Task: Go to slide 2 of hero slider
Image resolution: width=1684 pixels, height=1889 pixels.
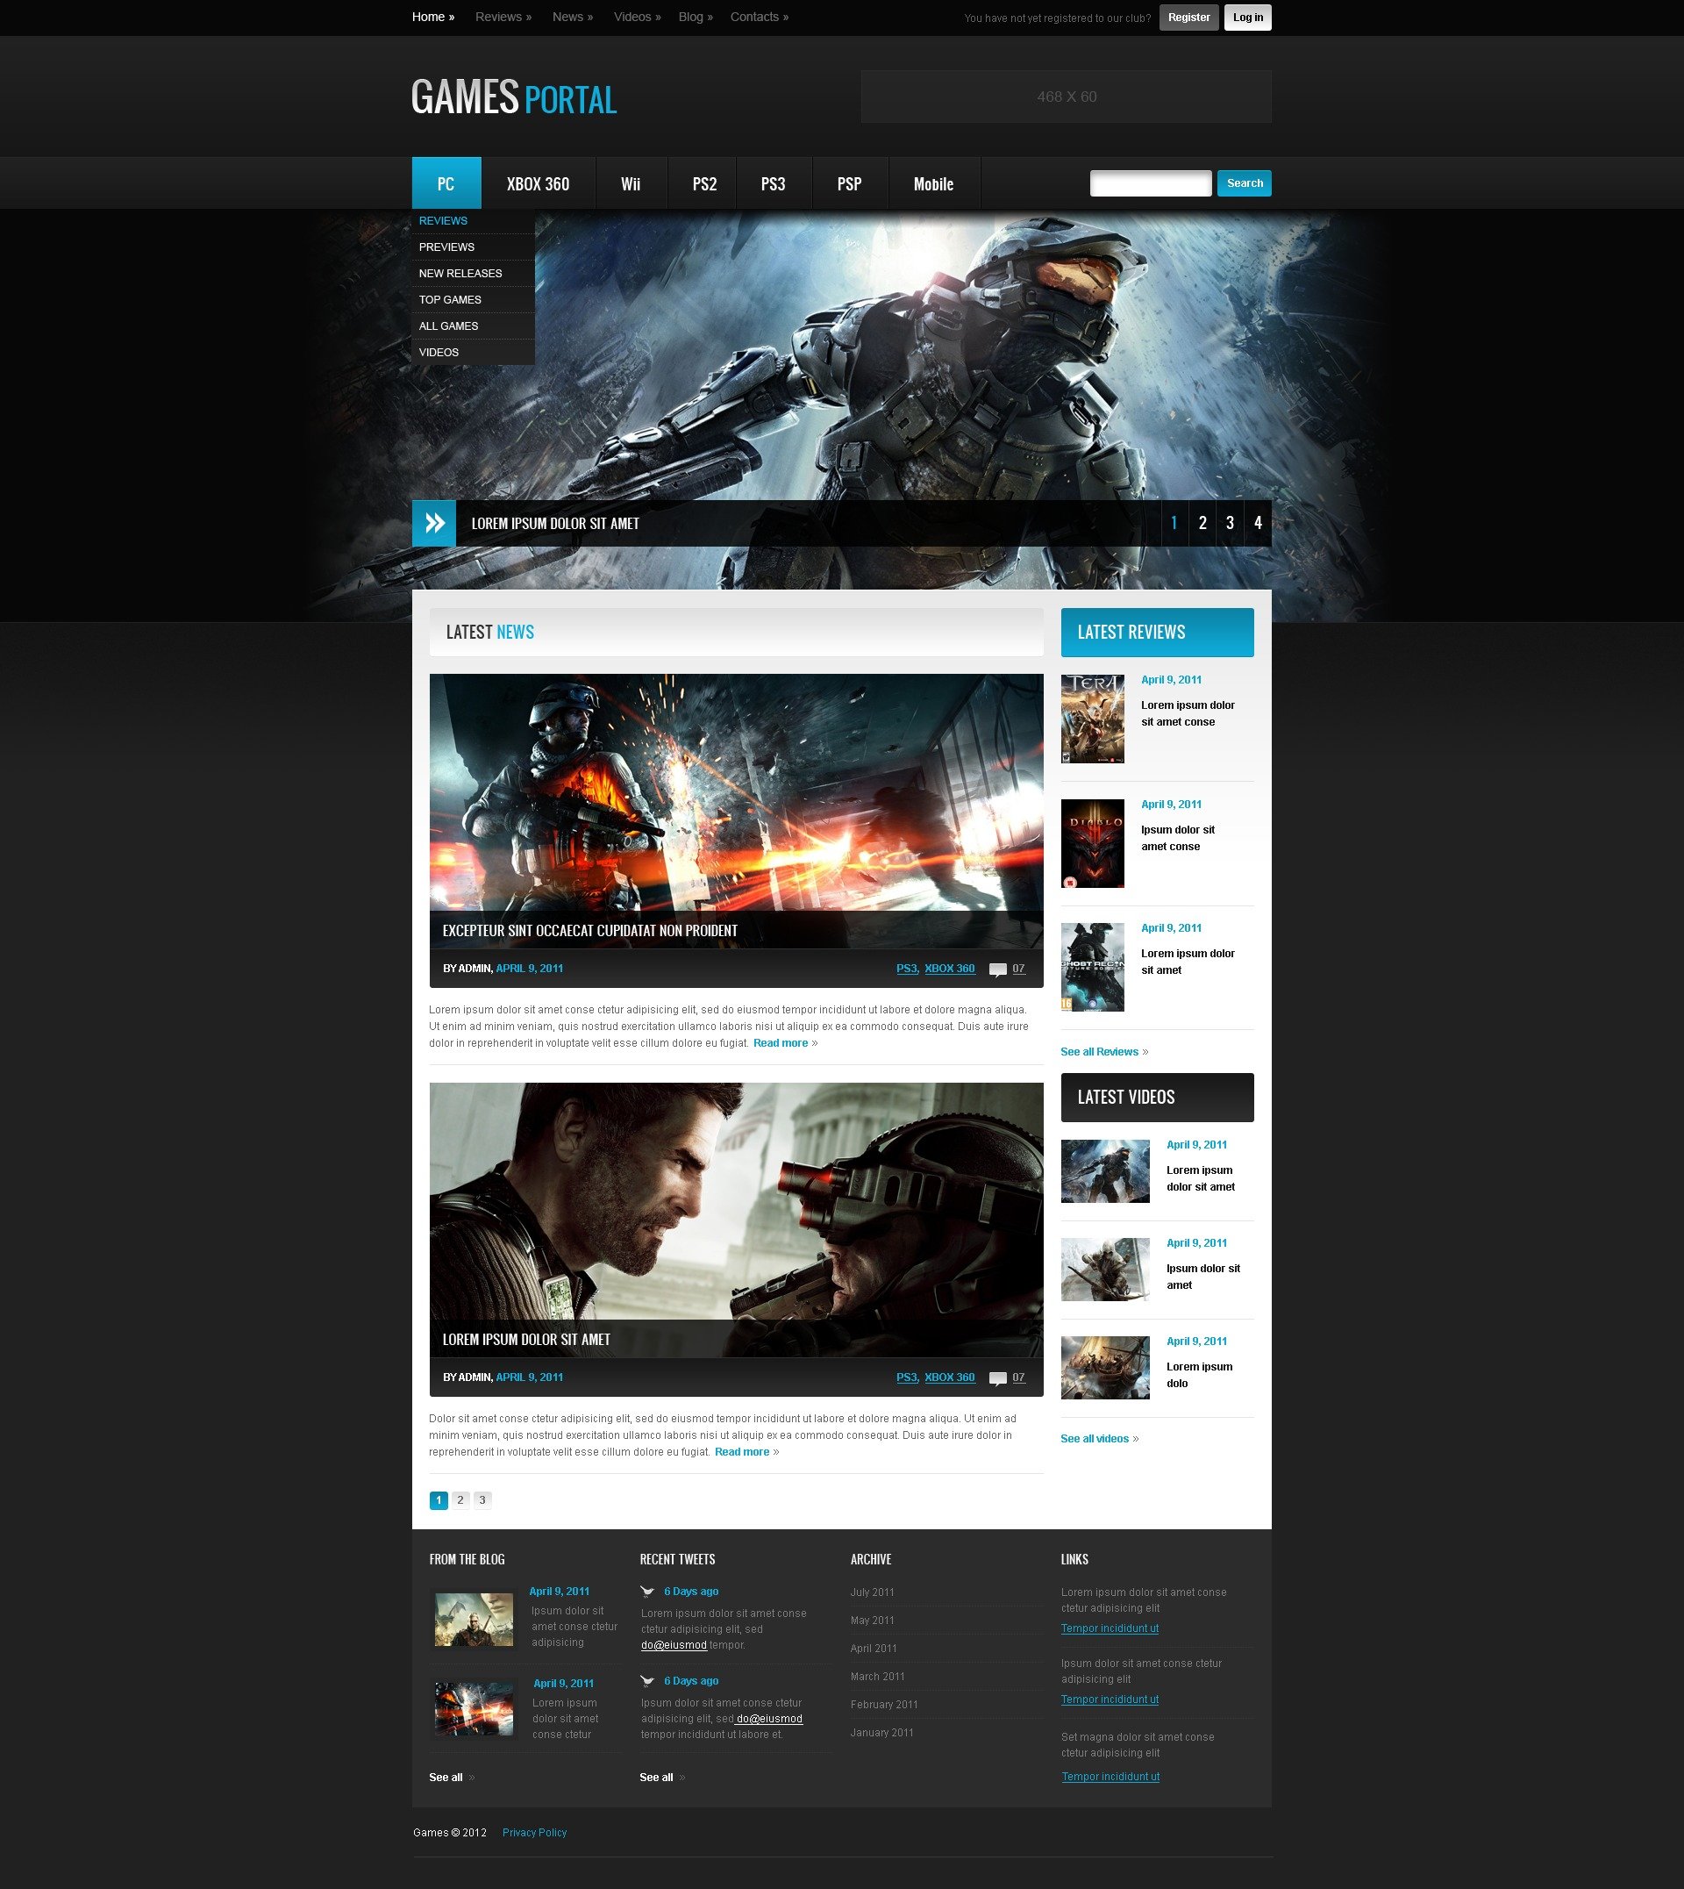Action: (x=1202, y=523)
